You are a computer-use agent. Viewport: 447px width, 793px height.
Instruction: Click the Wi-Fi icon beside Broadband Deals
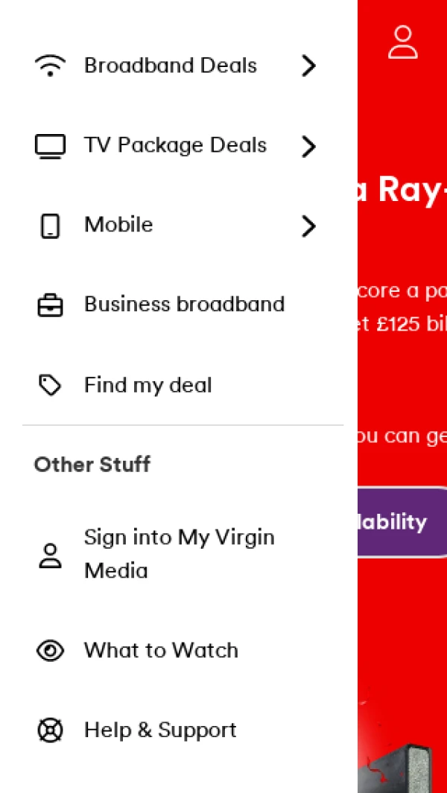(x=50, y=66)
